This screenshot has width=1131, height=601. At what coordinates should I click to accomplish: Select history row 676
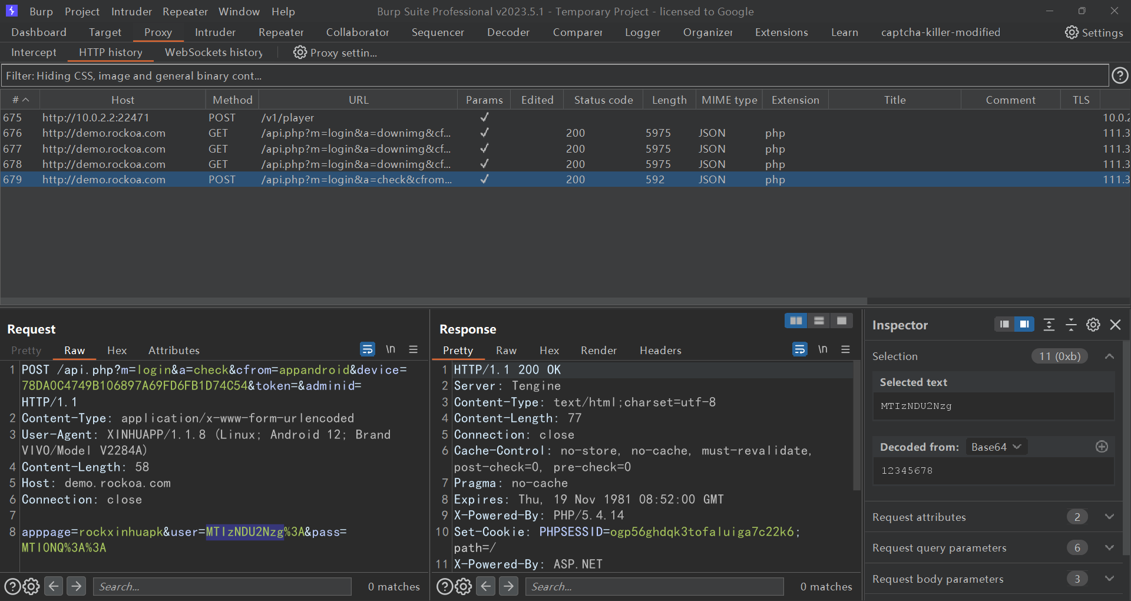coord(565,133)
